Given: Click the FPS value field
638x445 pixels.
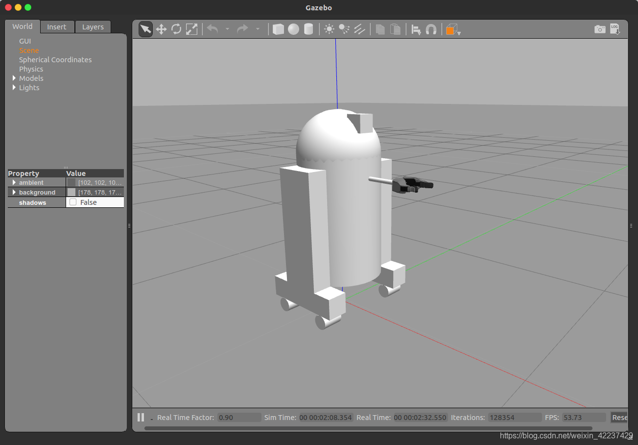Looking at the screenshot, I should coord(584,418).
